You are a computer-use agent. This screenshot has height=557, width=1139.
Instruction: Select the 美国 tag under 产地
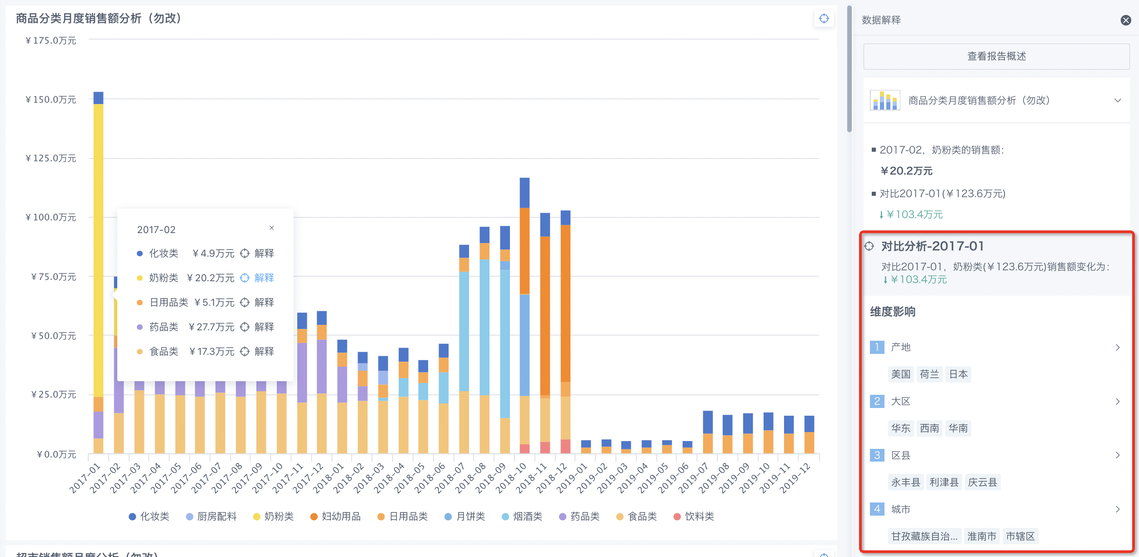(900, 374)
